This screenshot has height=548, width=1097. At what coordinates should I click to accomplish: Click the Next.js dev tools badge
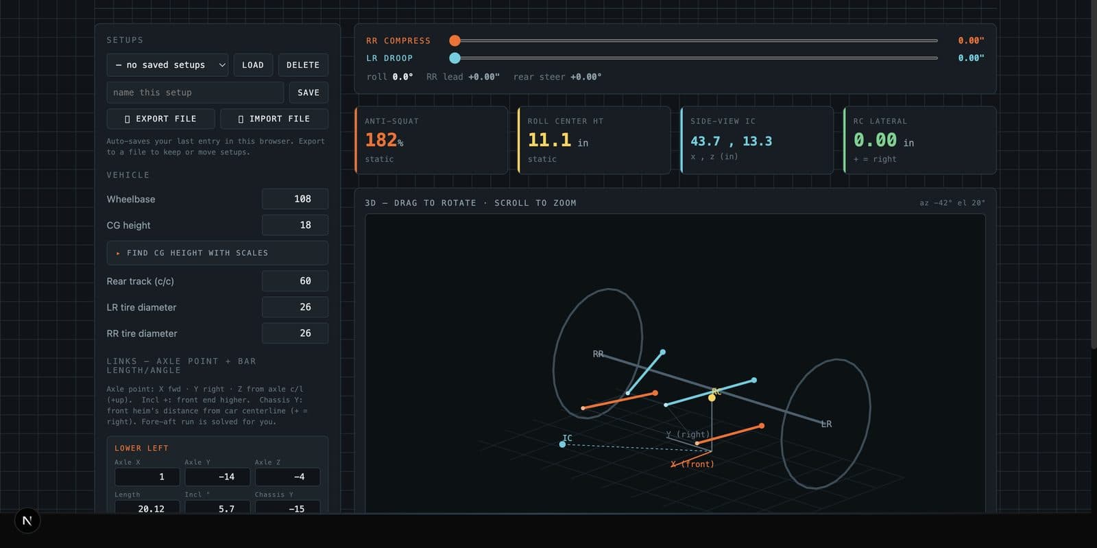[x=27, y=521]
